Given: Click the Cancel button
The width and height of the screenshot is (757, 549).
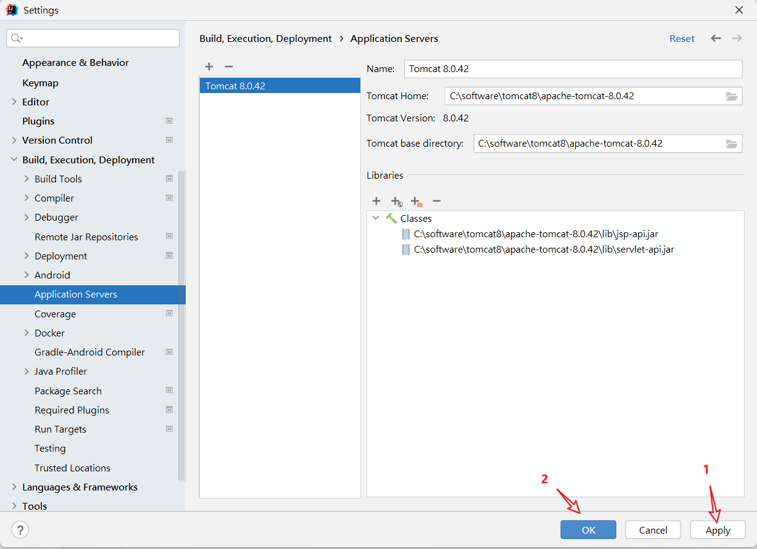Looking at the screenshot, I should pyautogui.click(x=653, y=530).
